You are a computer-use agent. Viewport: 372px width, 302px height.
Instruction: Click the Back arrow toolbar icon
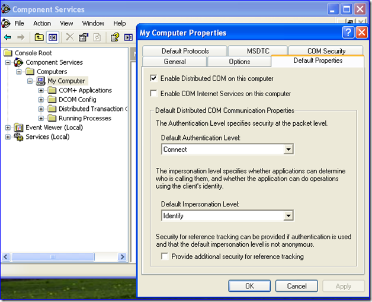(x=8, y=37)
